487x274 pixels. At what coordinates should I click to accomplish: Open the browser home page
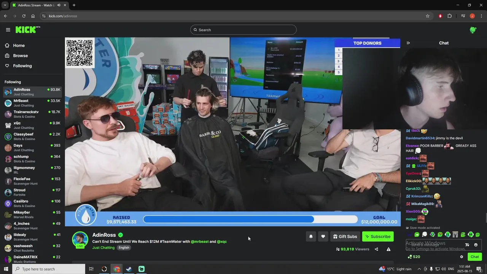33,16
